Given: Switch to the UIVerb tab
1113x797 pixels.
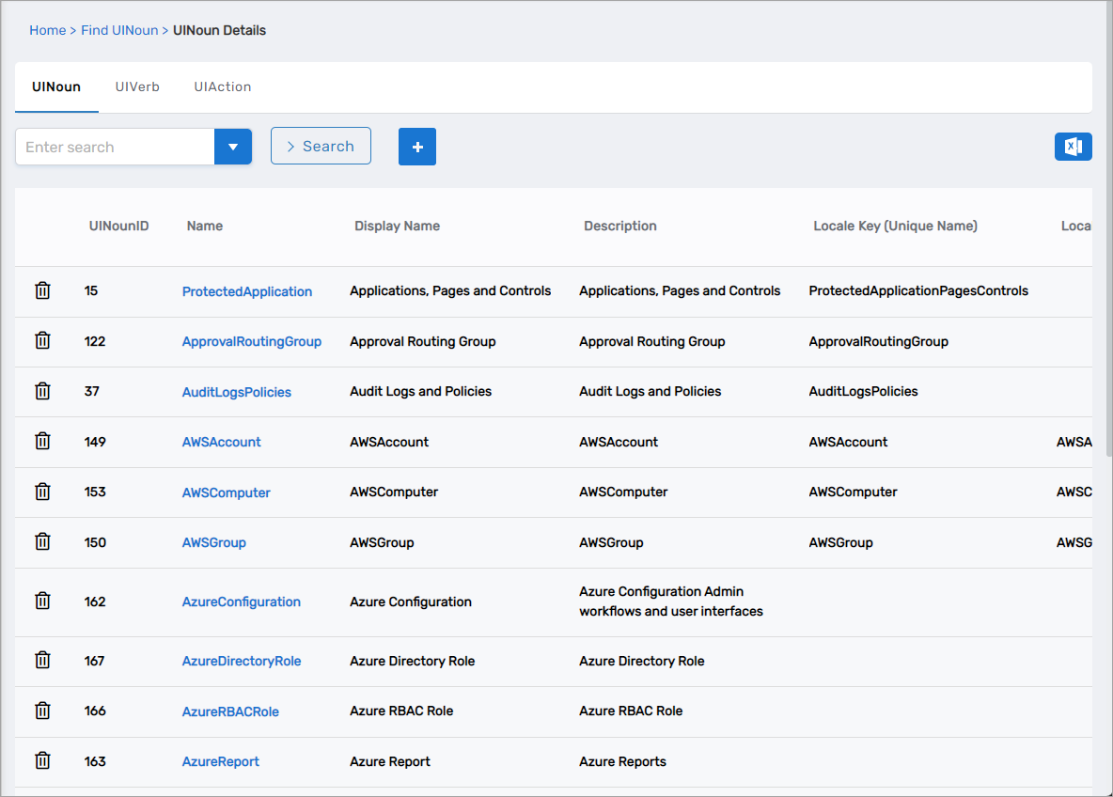Looking at the screenshot, I should [x=137, y=86].
